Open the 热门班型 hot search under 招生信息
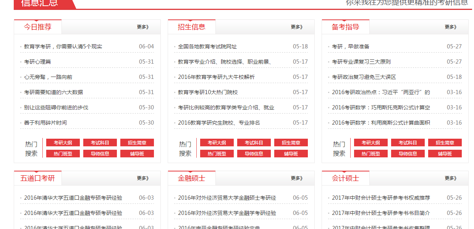Image resolution: width=474 pixels, height=229 pixels. [x=217, y=153]
